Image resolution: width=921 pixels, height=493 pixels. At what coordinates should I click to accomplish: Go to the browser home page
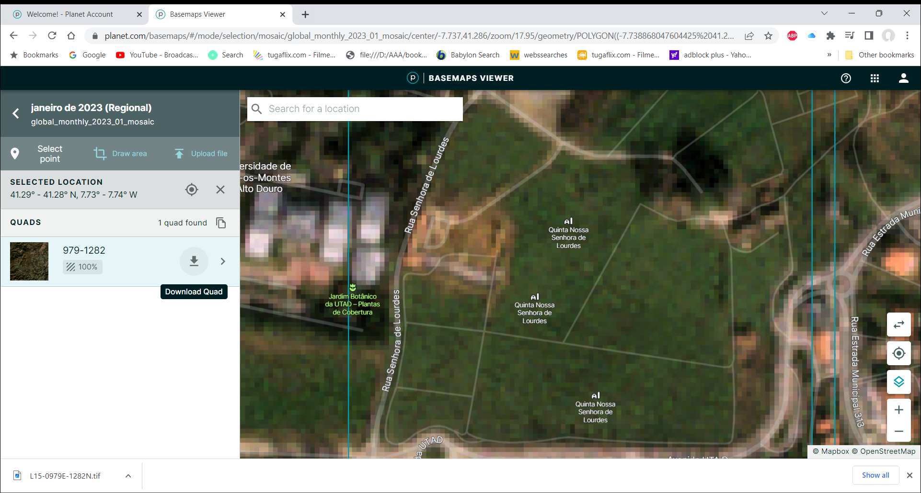coord(71,35)
